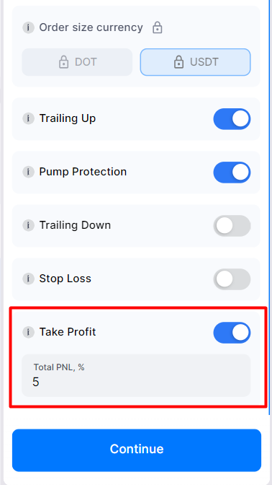
Task: Show Take Profit information icon
Action: 28,333
